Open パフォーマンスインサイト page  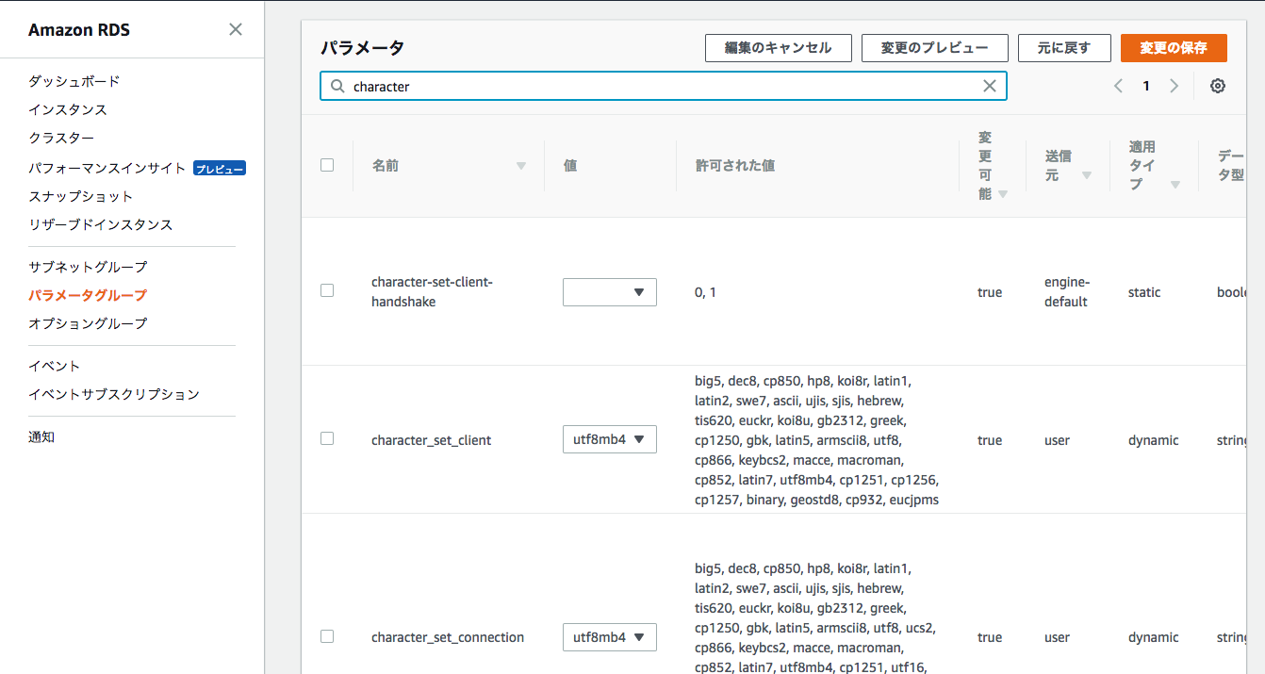(107, 168)
